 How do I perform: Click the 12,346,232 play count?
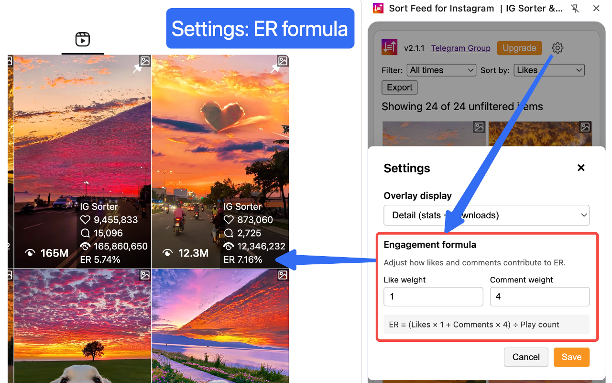click(x=261, y=247)
